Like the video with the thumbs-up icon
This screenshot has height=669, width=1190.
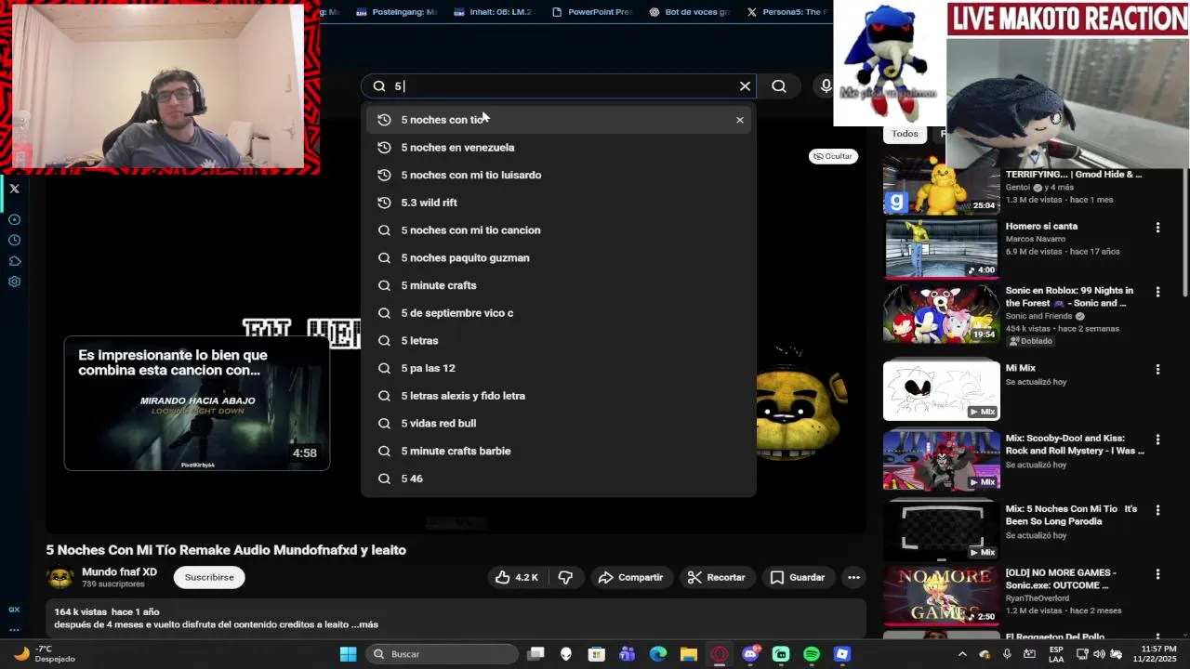tap(517, 577)
